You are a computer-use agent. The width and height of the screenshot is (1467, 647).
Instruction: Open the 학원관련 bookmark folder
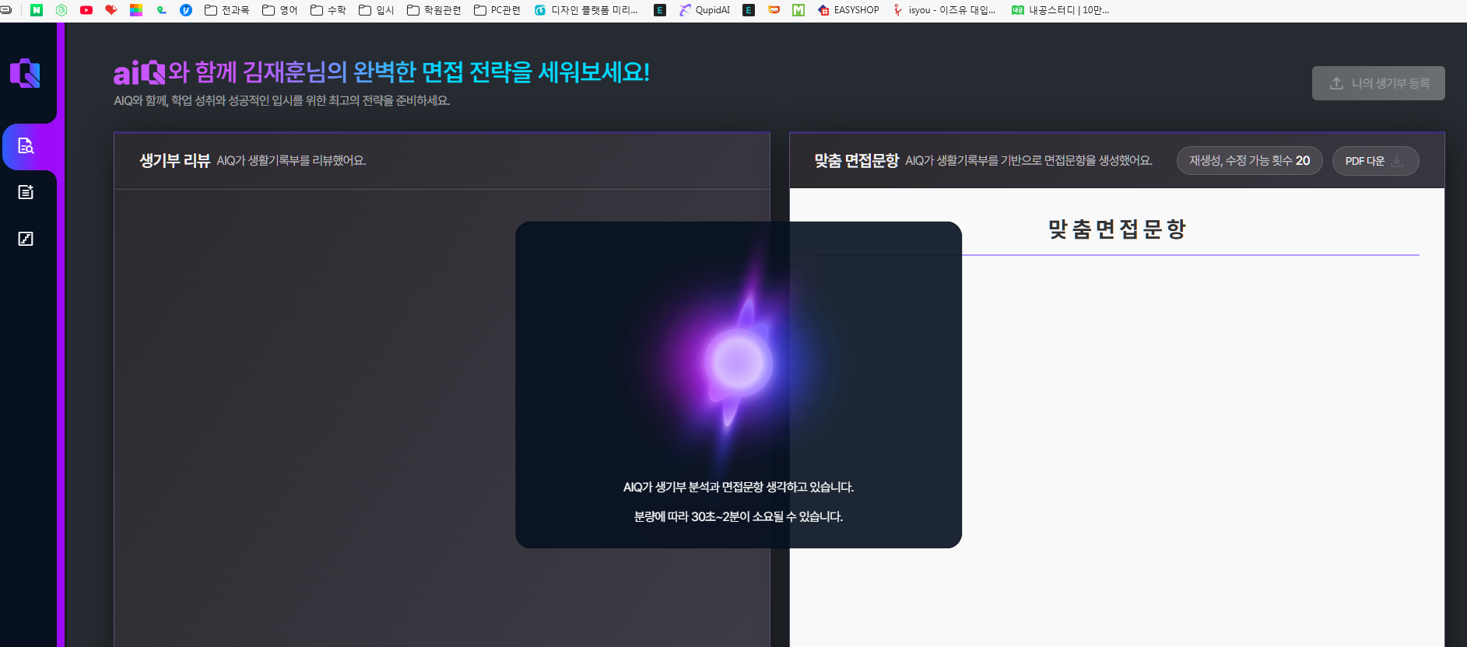pyautogui.click(x=434, y=10)
